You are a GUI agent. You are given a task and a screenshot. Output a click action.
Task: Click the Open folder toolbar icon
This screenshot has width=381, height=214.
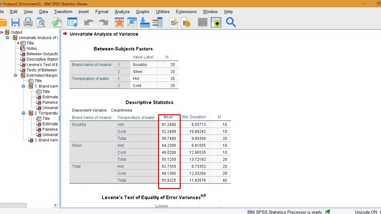click(3, 23)
